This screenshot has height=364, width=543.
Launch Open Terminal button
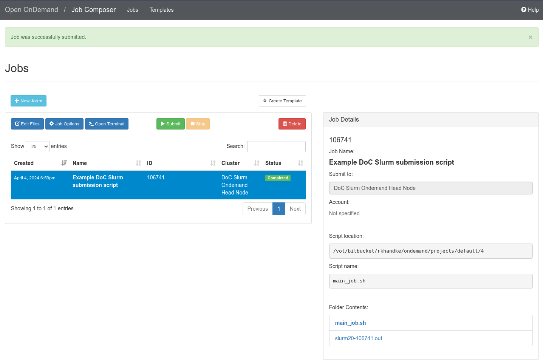click(x=107, y=124)
